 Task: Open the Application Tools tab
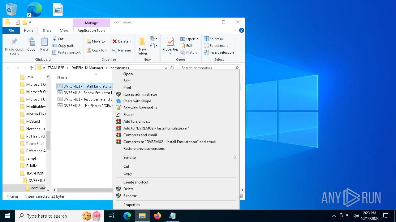[x=91, y=31]
